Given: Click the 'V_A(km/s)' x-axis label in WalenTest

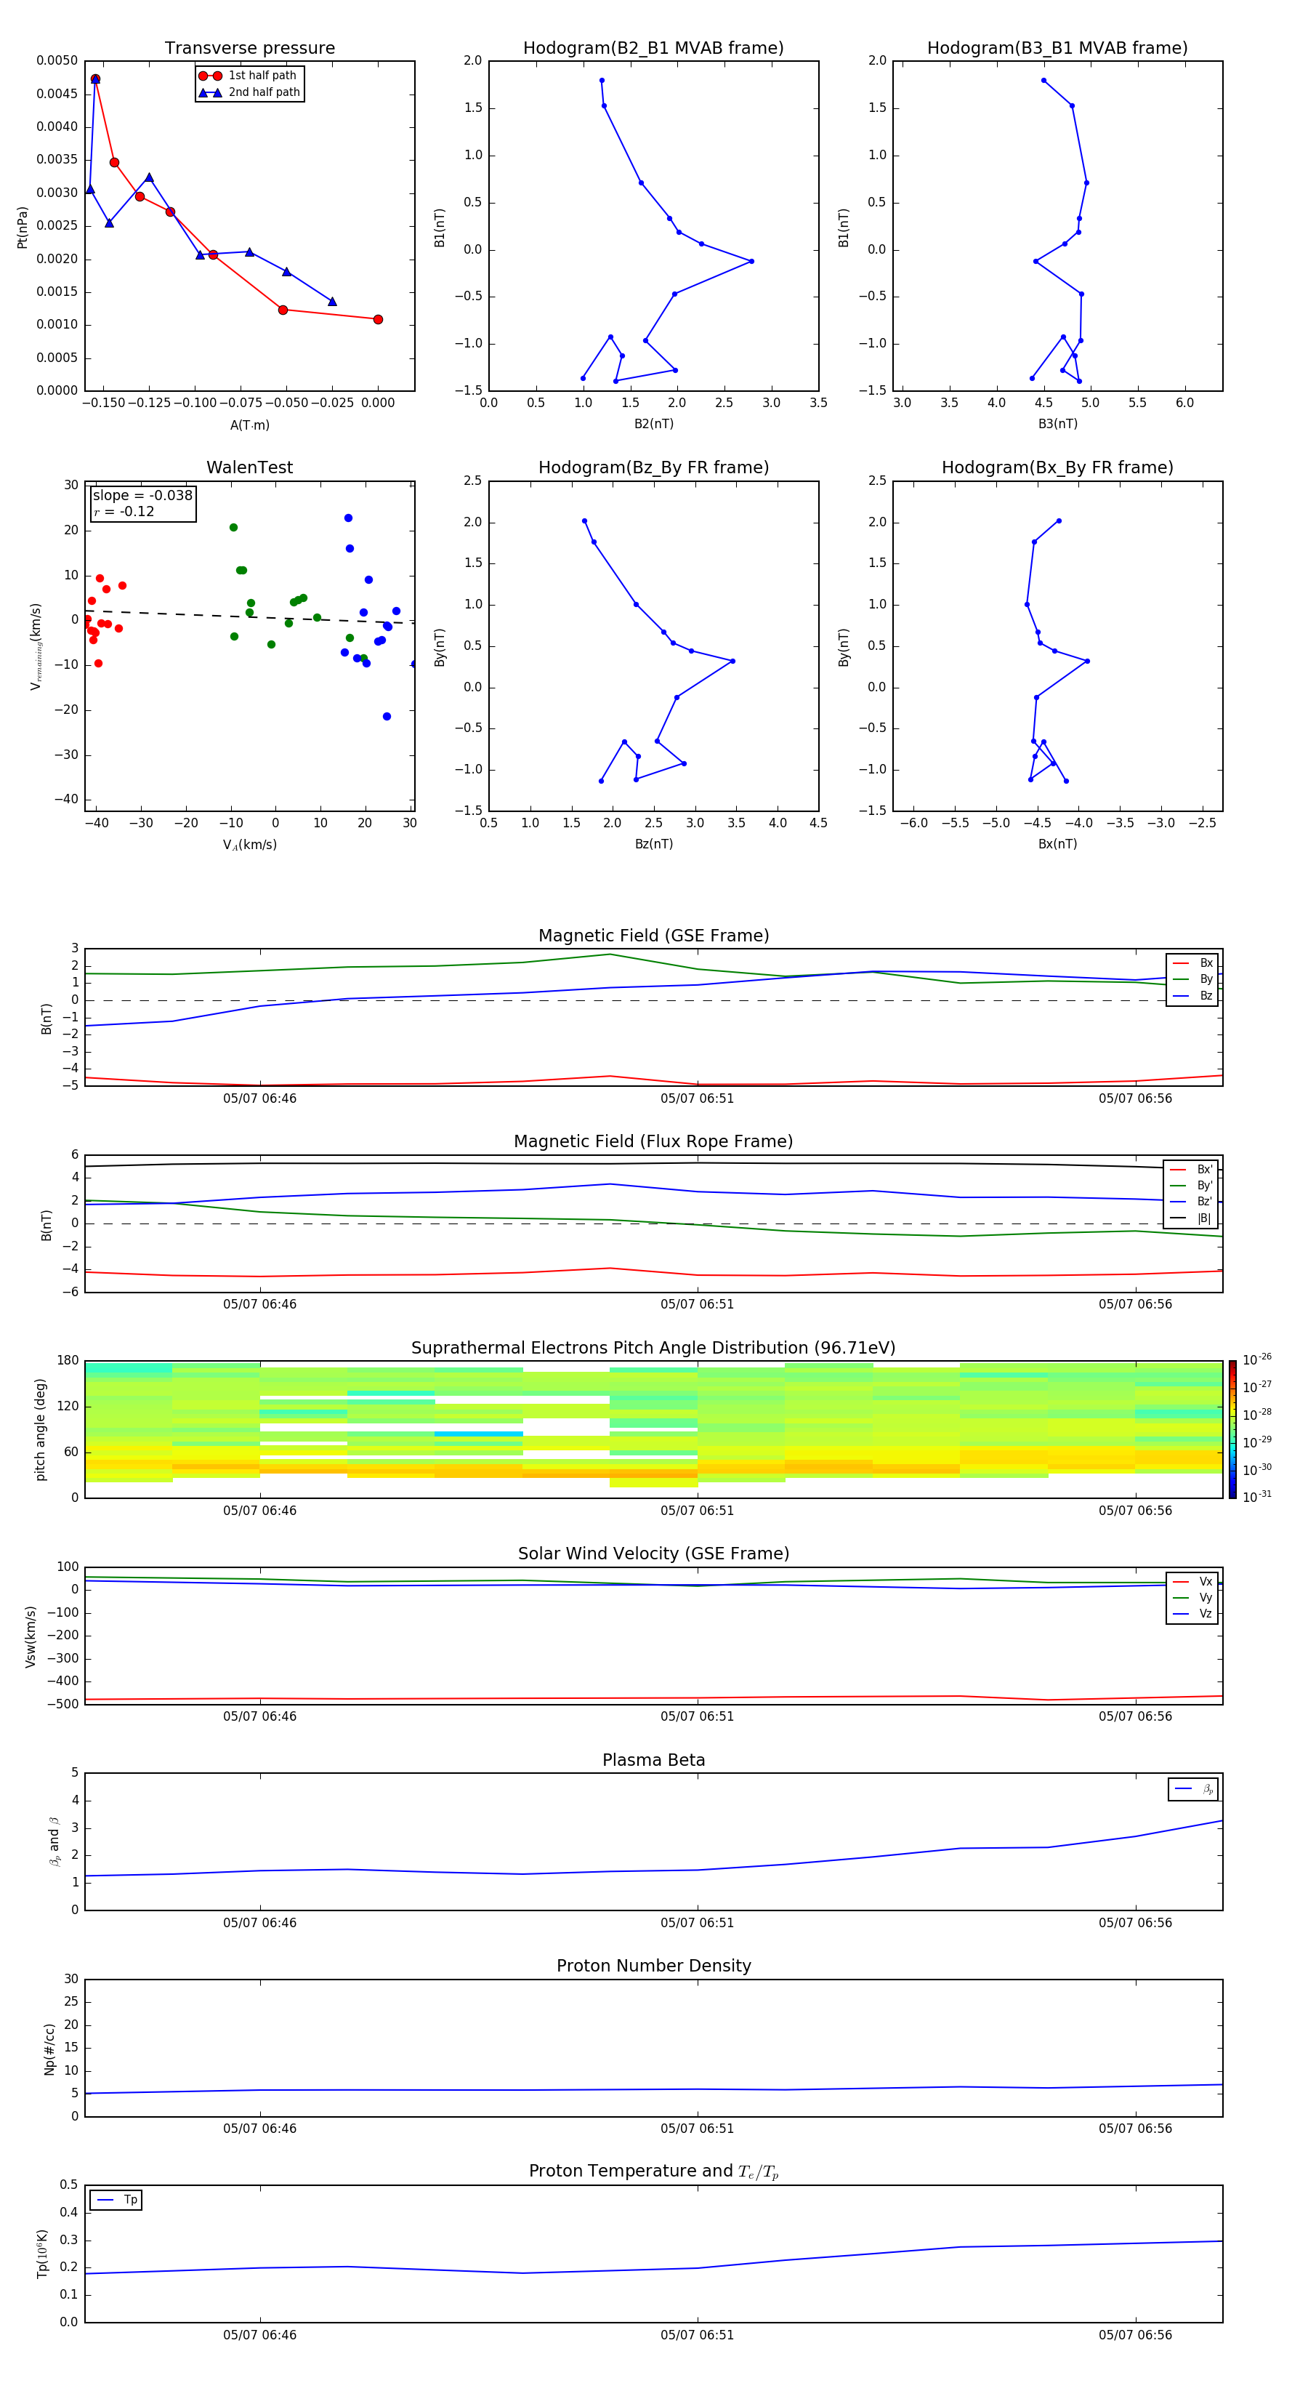Looking at the screenshot, I should point(249,845).
